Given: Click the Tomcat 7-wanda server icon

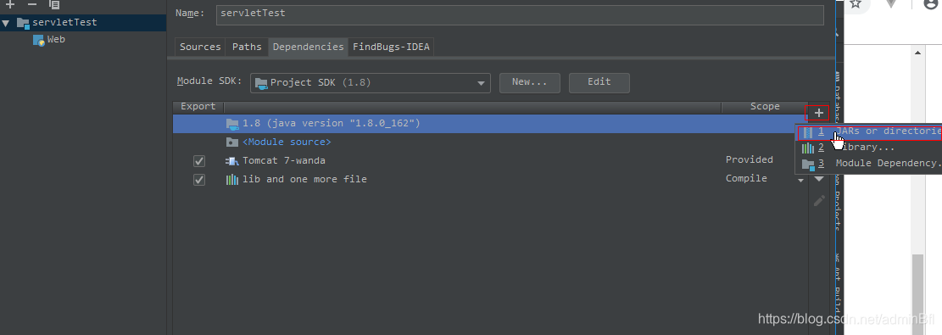Looking at the screenshot, I should [x=231, y=161].
